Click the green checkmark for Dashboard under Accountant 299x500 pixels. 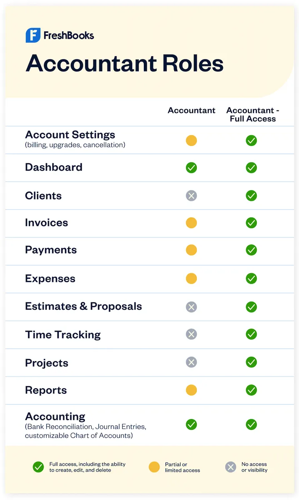(x=191, y=167)
